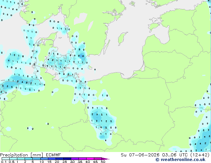Click the 25–30 mm dark navy swatch
The image size is (211, 163).
(x=67, y=159)
